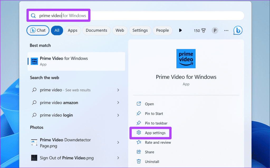270x168 pixels.
Task: Open the ellipsis options menu icon
Action: click(x=226, y=30)
